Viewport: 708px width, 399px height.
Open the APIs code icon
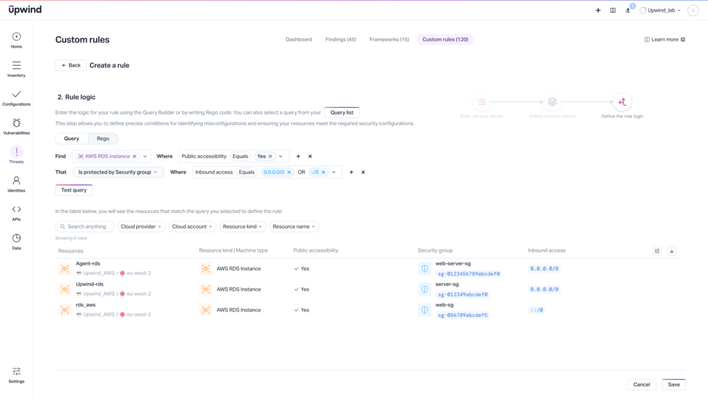click(x=17, y=210)
